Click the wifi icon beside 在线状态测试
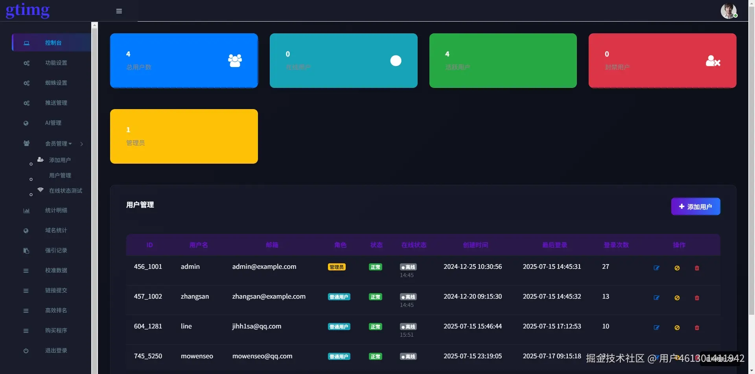This screenshot has height=374, width=755. click(41, 190)
